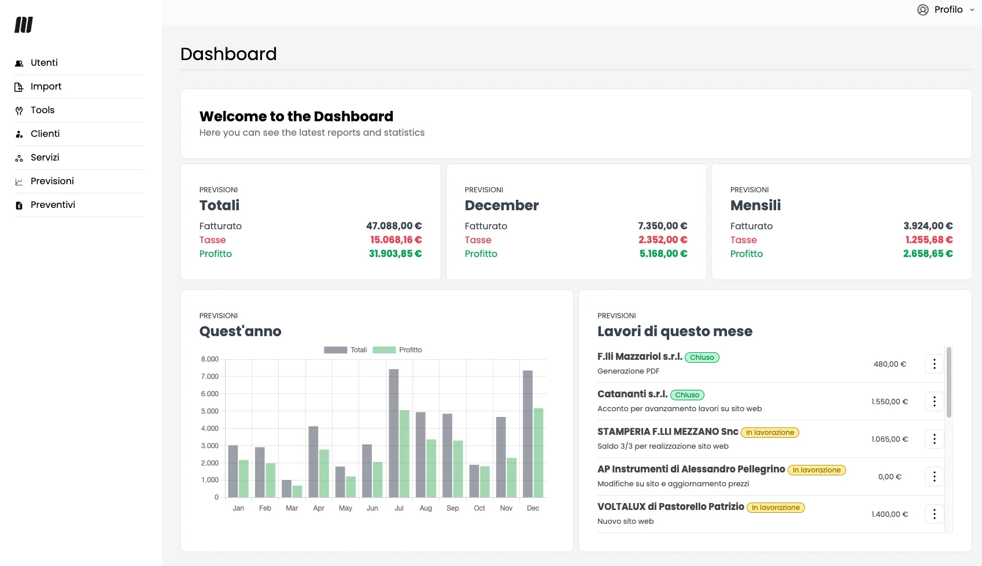Click the 1.255,68 € Mensili tasse value
This screenshot has width=982, height=566.
pyautogui.click(x=929, y=240)
